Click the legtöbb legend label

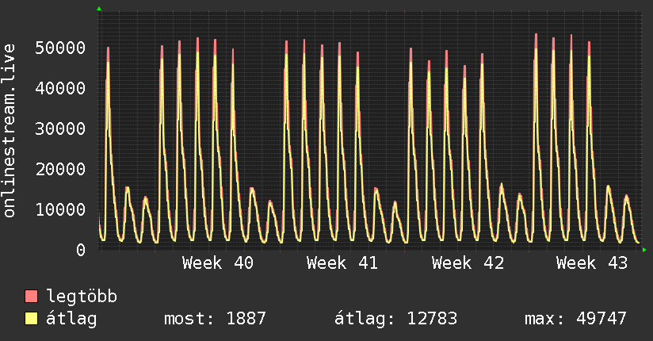coord(82,297)
